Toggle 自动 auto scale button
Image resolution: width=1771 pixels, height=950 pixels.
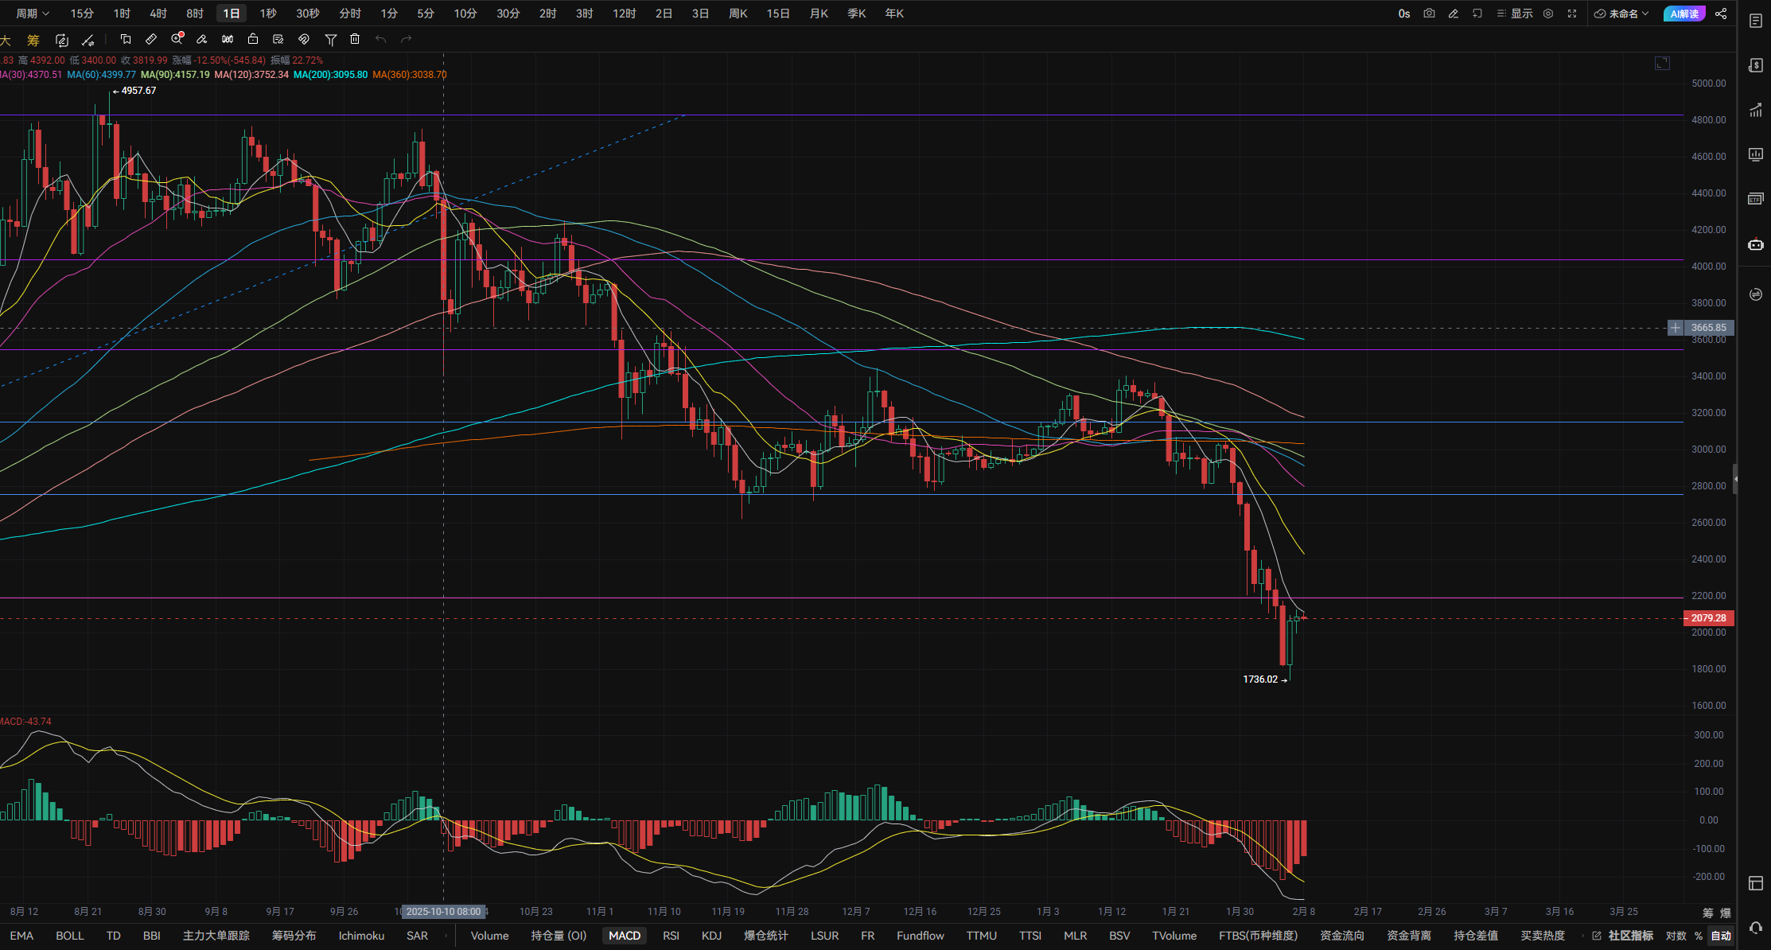coord(1721,936)
